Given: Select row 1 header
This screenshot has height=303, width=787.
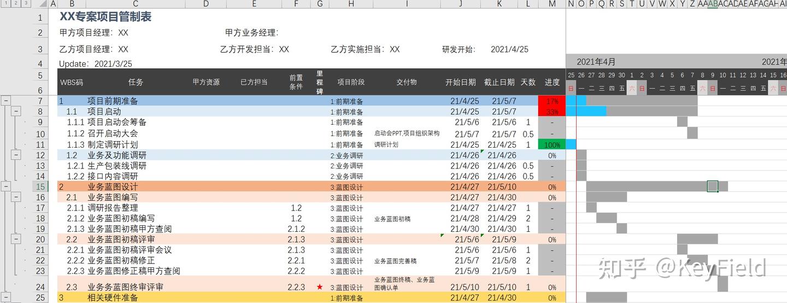Looking at the screenshot, I should (x=40, y=18).
